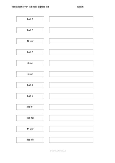This screenshot has height=163, width=115.
Task: Click the answer box next to 'half 10'
Action: point(71,140)
